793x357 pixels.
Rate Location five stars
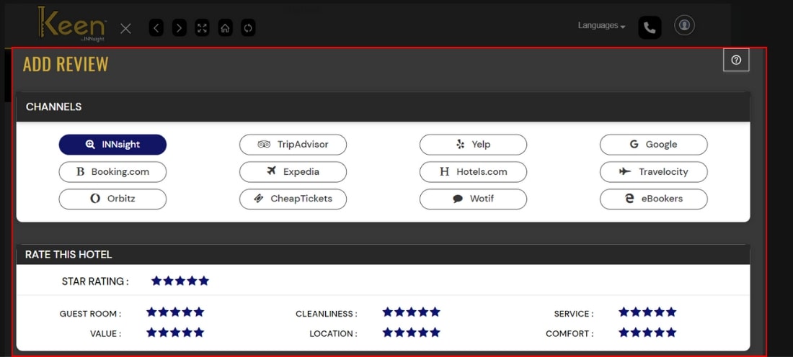pos(435,333)
